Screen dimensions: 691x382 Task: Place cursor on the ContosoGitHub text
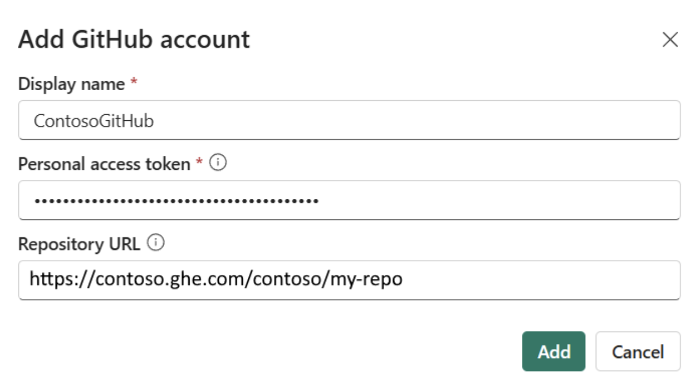[x=93, y=121]
